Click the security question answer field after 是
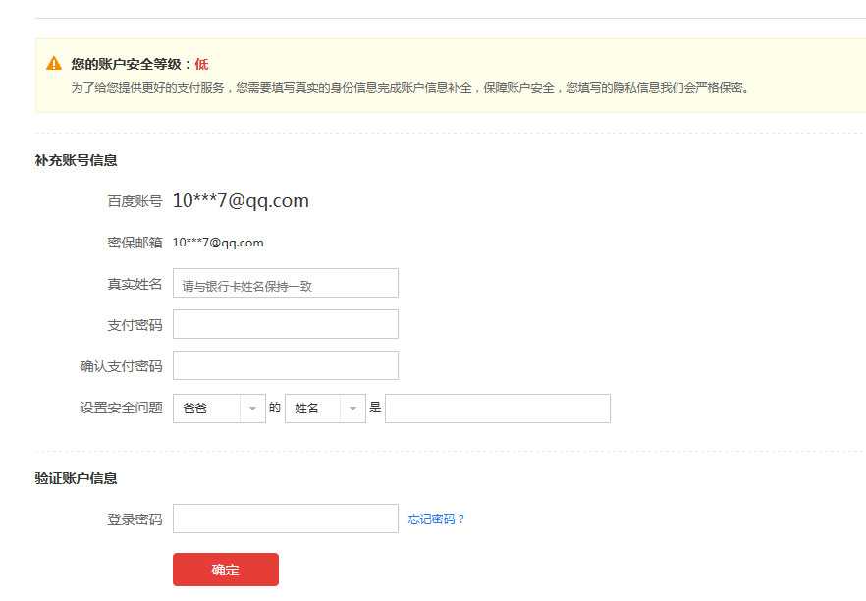The height and width of the screenshot is (601, 866). 496,408
